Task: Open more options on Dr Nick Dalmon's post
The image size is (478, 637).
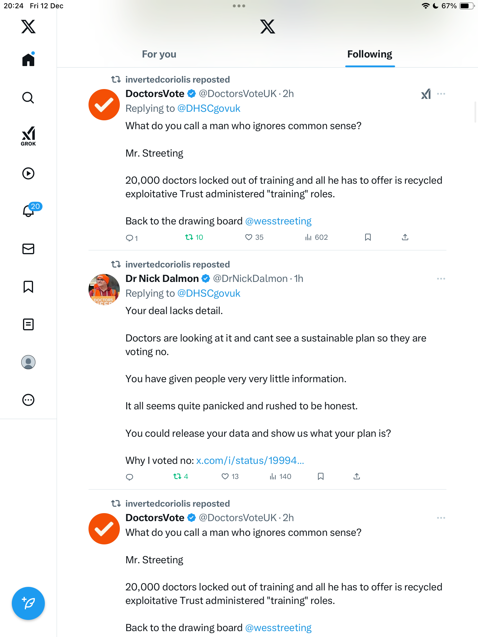Action: (441, 279)
